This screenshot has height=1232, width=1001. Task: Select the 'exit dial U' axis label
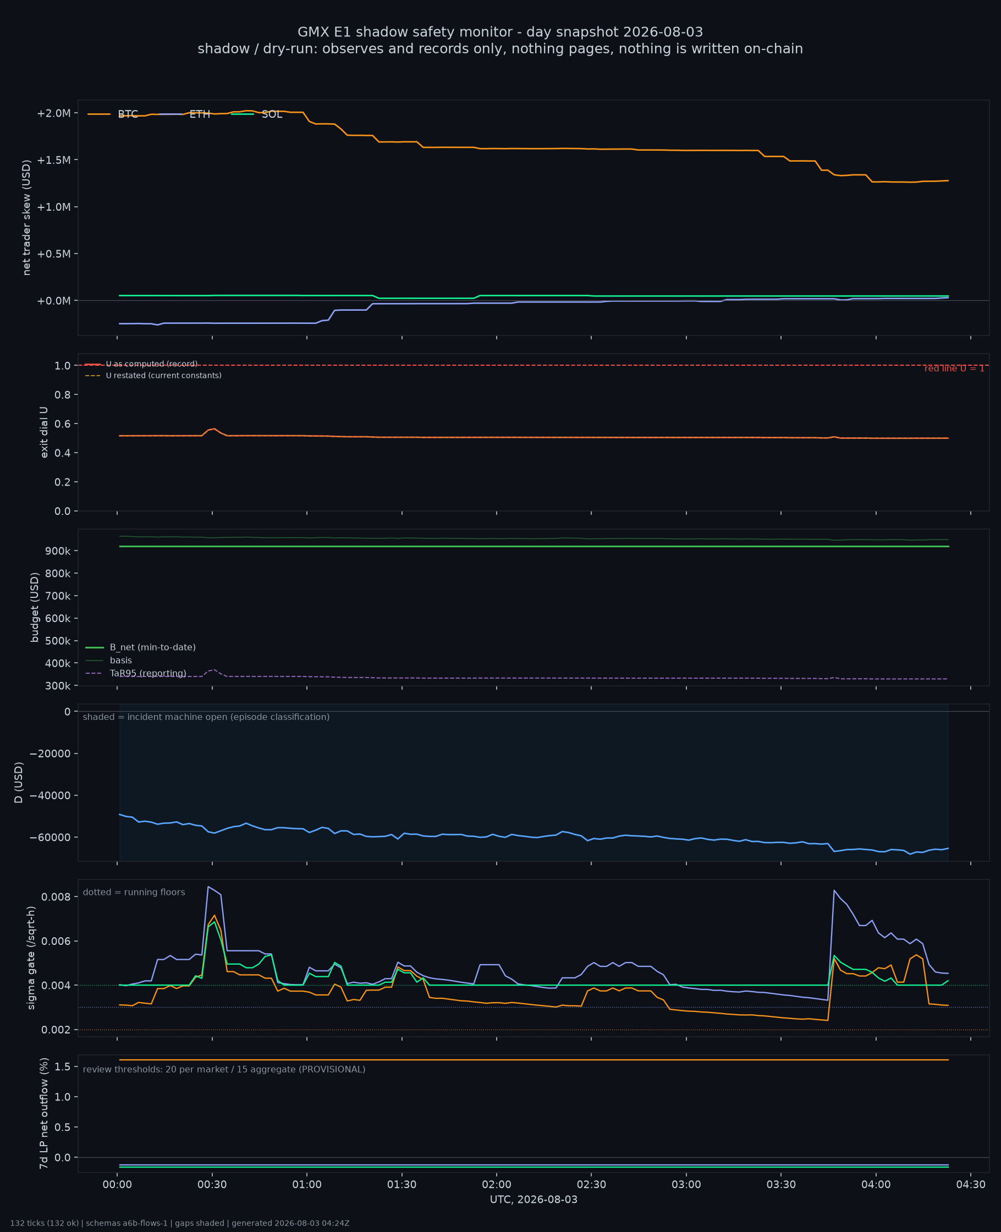point(45,432)
